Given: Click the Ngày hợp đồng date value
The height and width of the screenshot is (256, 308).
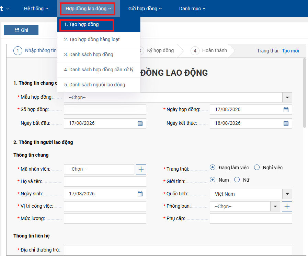Looking at the screenshot, I should 228,109.
